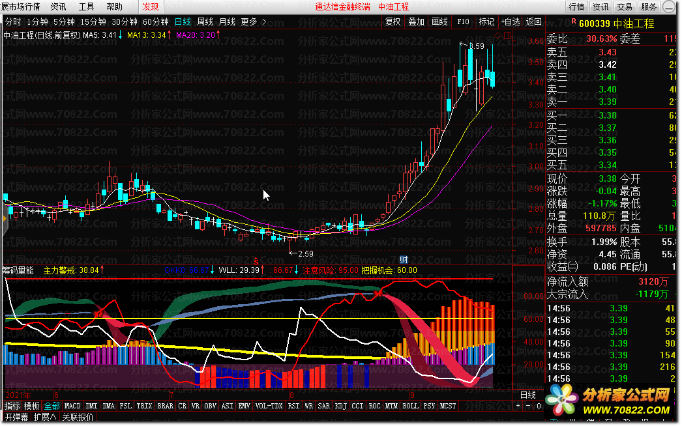Switch to 1分钟 period
This screenshot has width=682, height=426.
pyautogui.click(x=37, y=21)
